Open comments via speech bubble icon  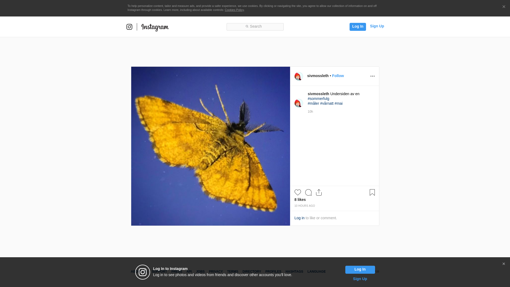[308, 192]
